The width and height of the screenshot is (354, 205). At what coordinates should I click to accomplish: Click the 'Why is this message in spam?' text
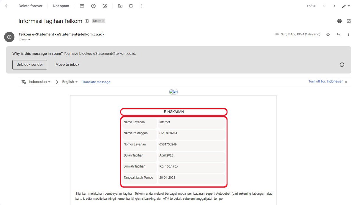[x=37, y=54]
